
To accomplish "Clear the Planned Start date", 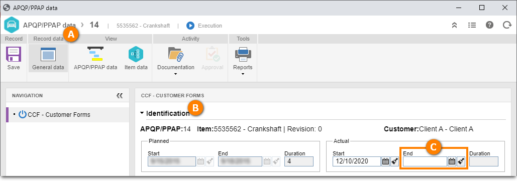I will (x=210, y=161).
